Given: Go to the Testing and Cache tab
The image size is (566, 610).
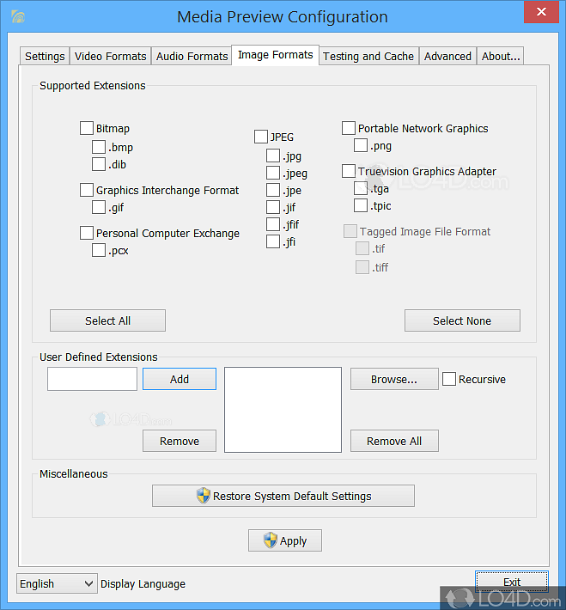Looking at the screenshot, I should pos(368,56).
